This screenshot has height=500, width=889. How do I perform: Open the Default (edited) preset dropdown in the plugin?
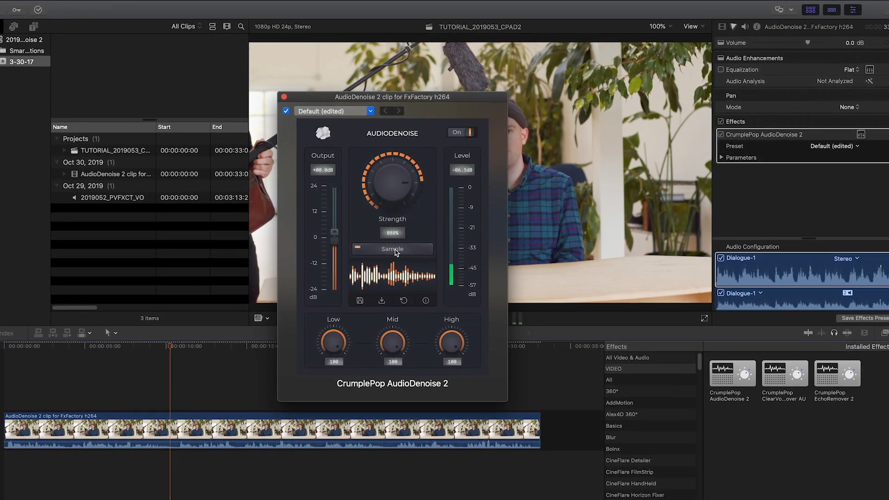(334, 111)
